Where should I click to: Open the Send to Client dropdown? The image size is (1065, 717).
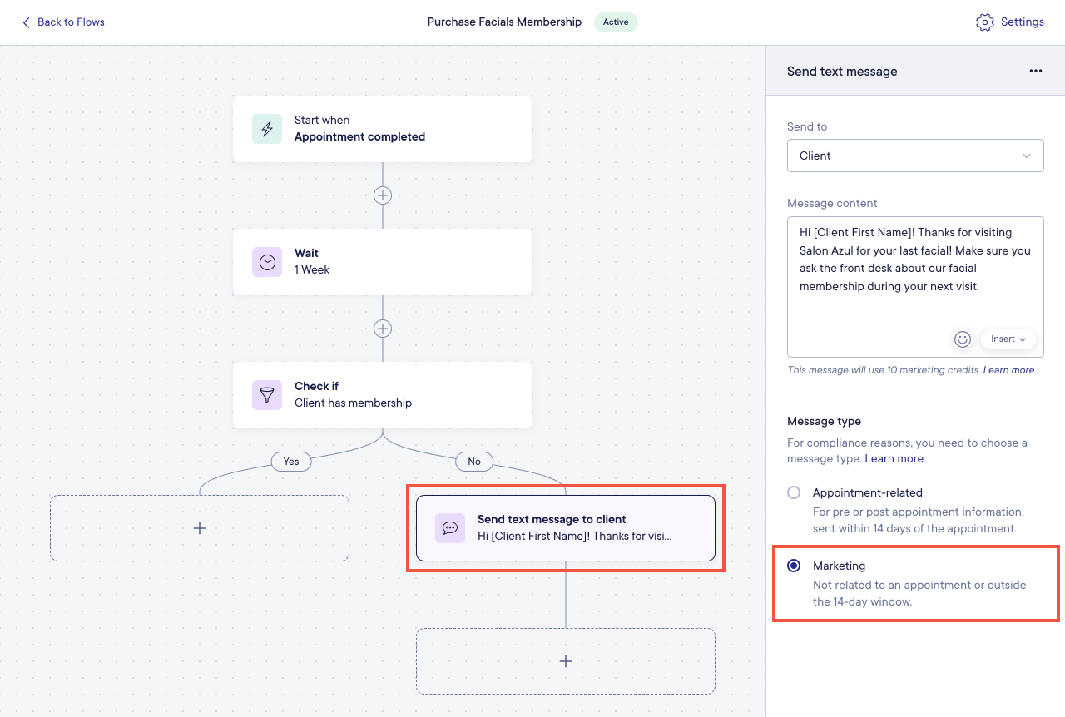915,156
